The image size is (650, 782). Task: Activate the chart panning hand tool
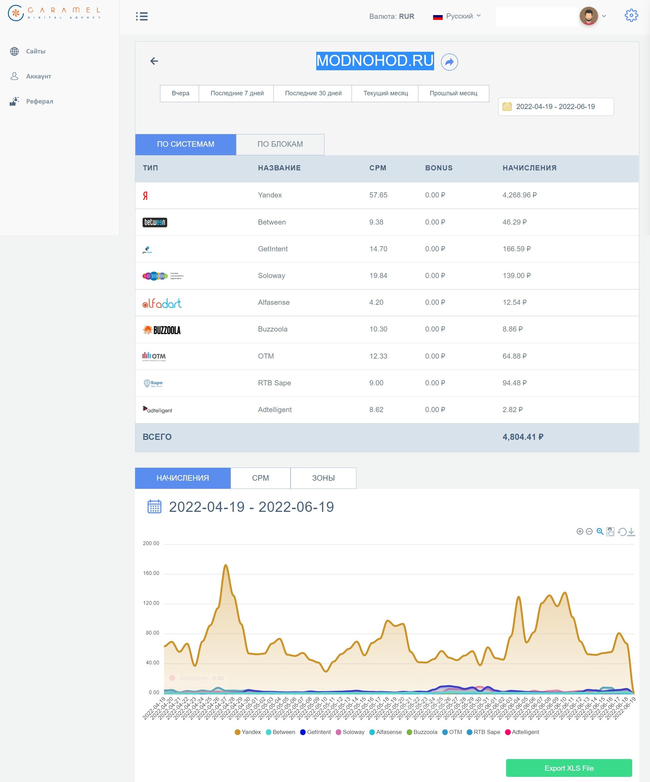[610, 531]
